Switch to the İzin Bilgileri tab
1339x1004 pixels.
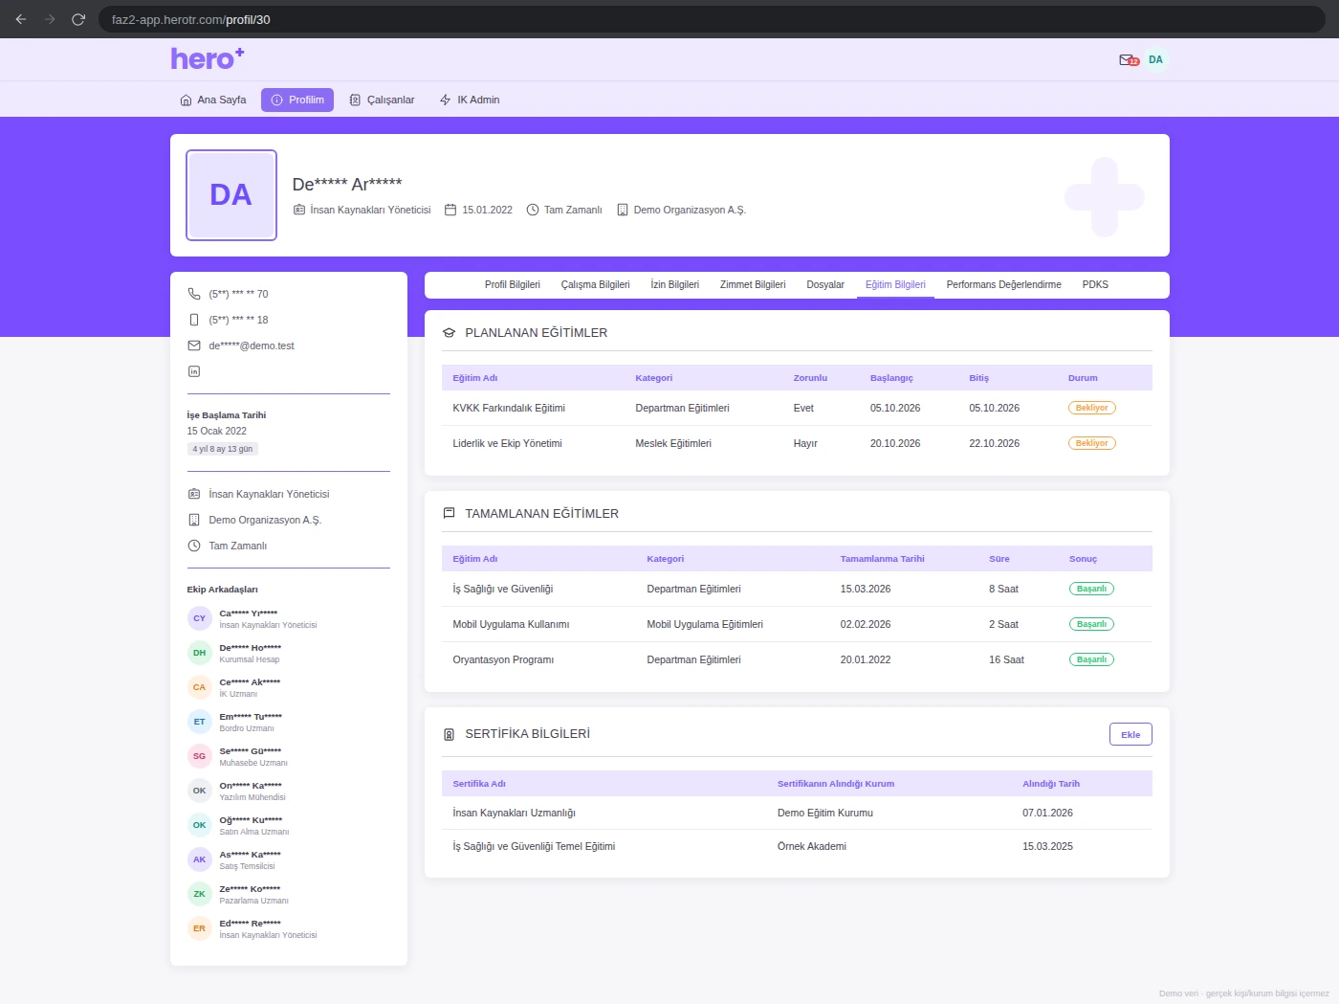pos(675,284)
